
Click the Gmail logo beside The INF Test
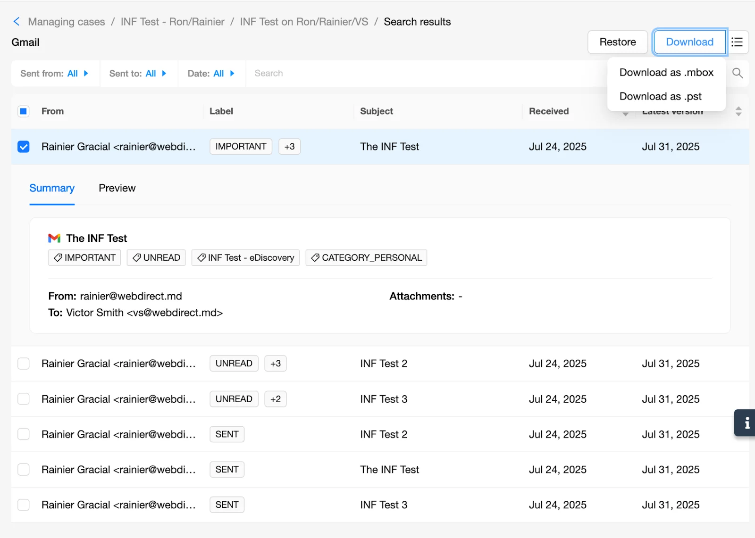point(54,238)
